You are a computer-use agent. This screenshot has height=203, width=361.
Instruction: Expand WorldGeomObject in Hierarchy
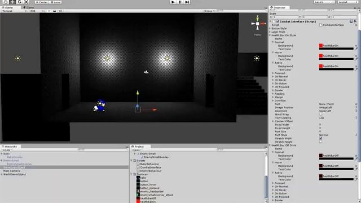point(2,174)
